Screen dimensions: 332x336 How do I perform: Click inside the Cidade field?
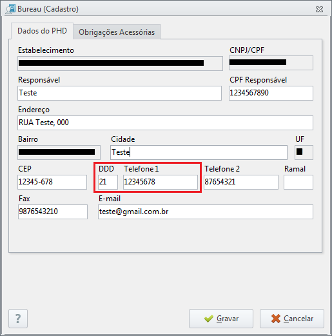(x=199, y=152)
